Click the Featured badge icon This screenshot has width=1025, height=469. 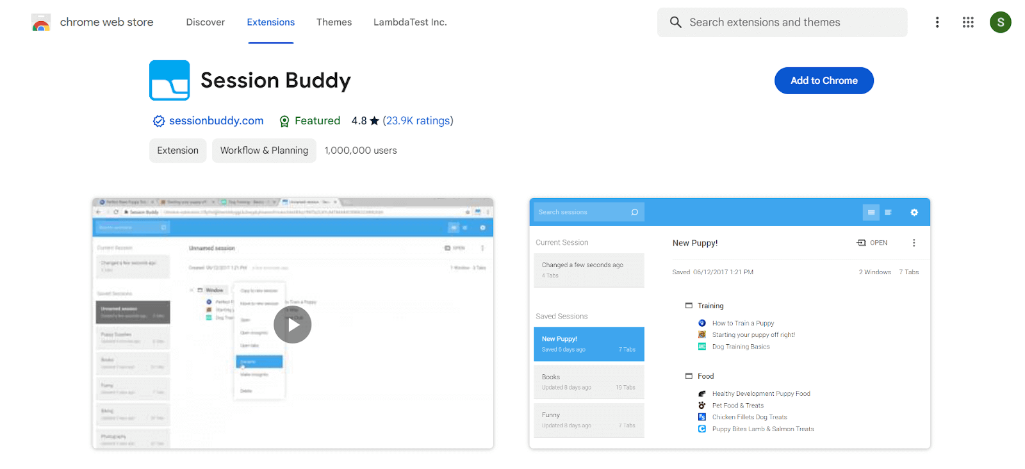pyautogui.click(x=284, y=121)
